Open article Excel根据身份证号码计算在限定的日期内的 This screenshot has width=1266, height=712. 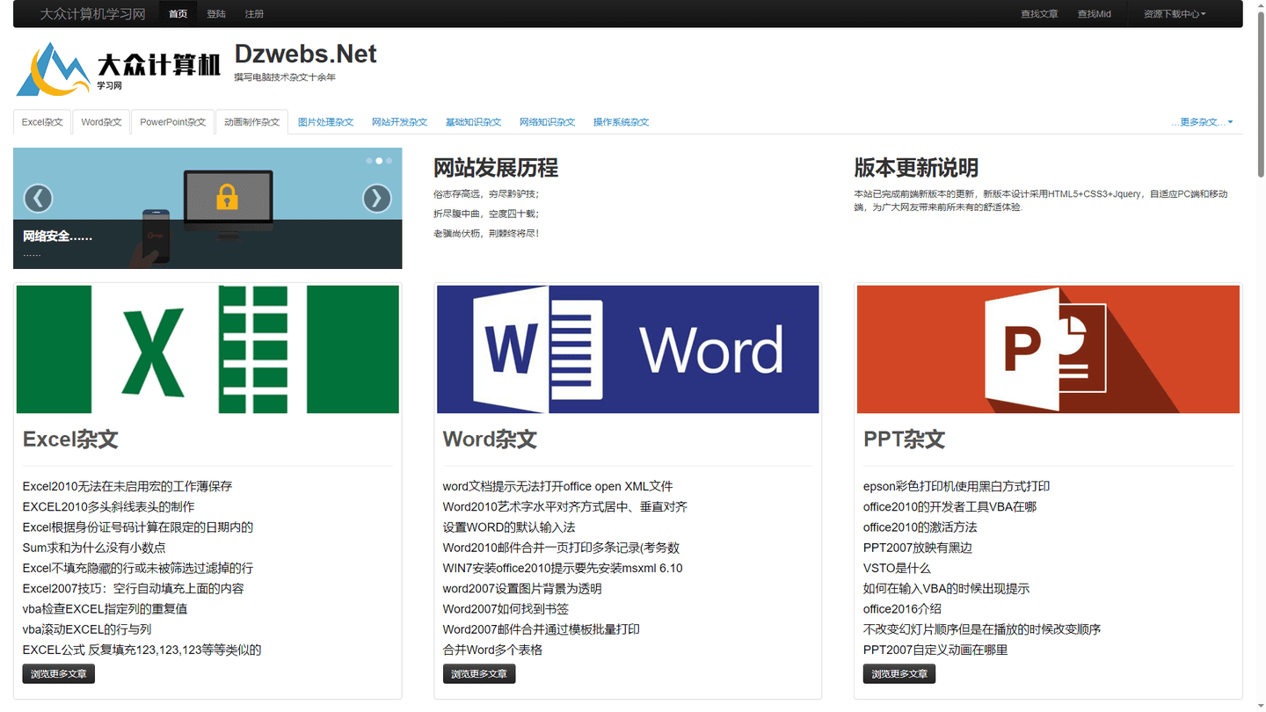(x=138, y=527)
